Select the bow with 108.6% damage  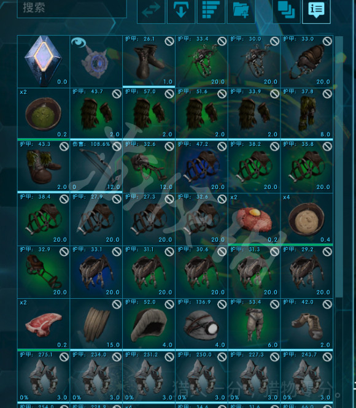tap(96, 166)
